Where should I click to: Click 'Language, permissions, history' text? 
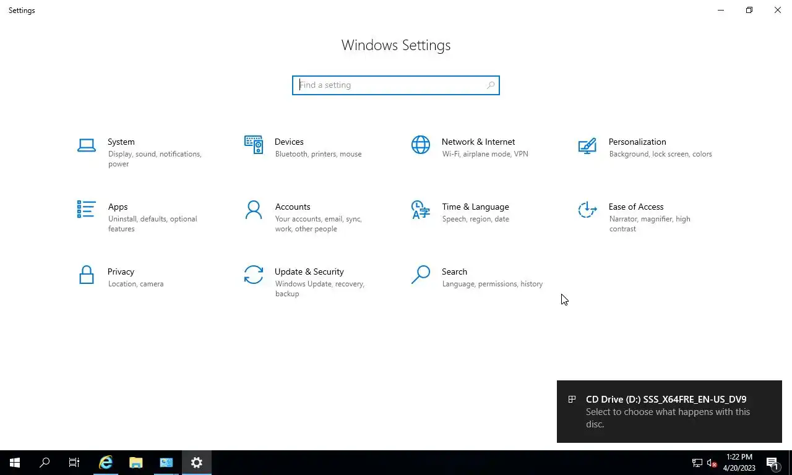coord(492,284)
